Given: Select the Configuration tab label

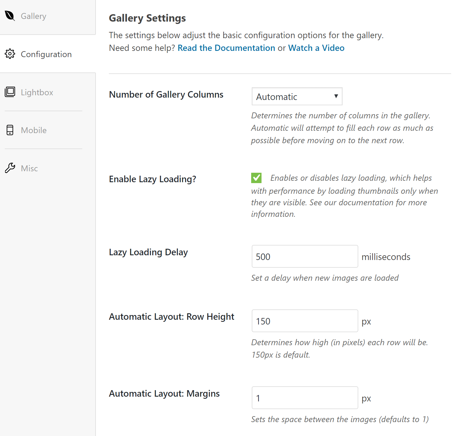Looking at the screenshot, I should click(46, 54).
